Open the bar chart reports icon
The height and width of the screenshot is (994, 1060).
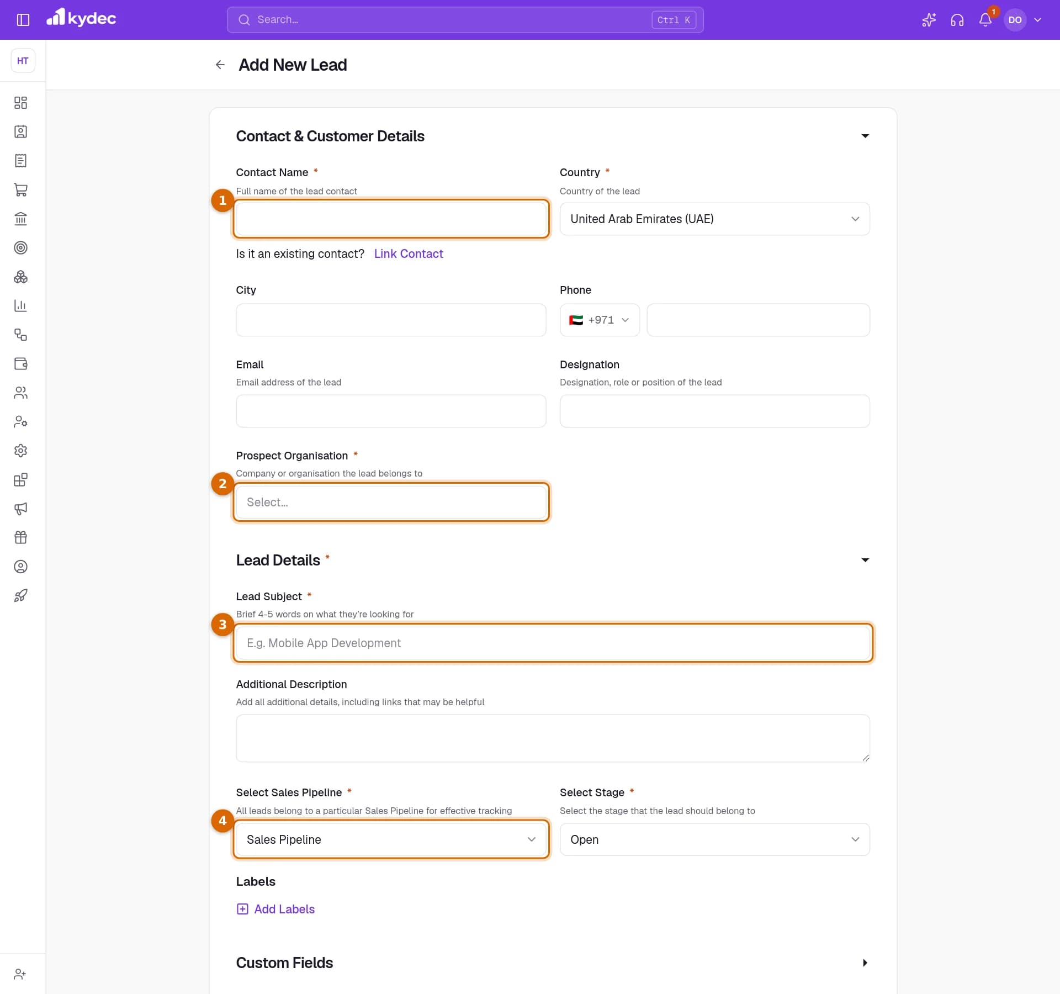tap(20, 305)
